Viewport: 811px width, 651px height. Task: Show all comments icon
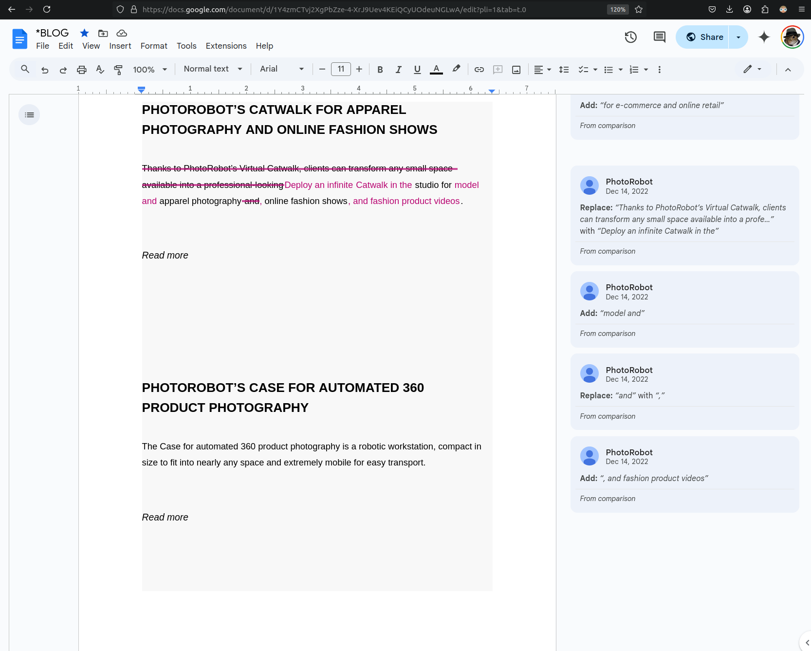click(x=660, y=37)
